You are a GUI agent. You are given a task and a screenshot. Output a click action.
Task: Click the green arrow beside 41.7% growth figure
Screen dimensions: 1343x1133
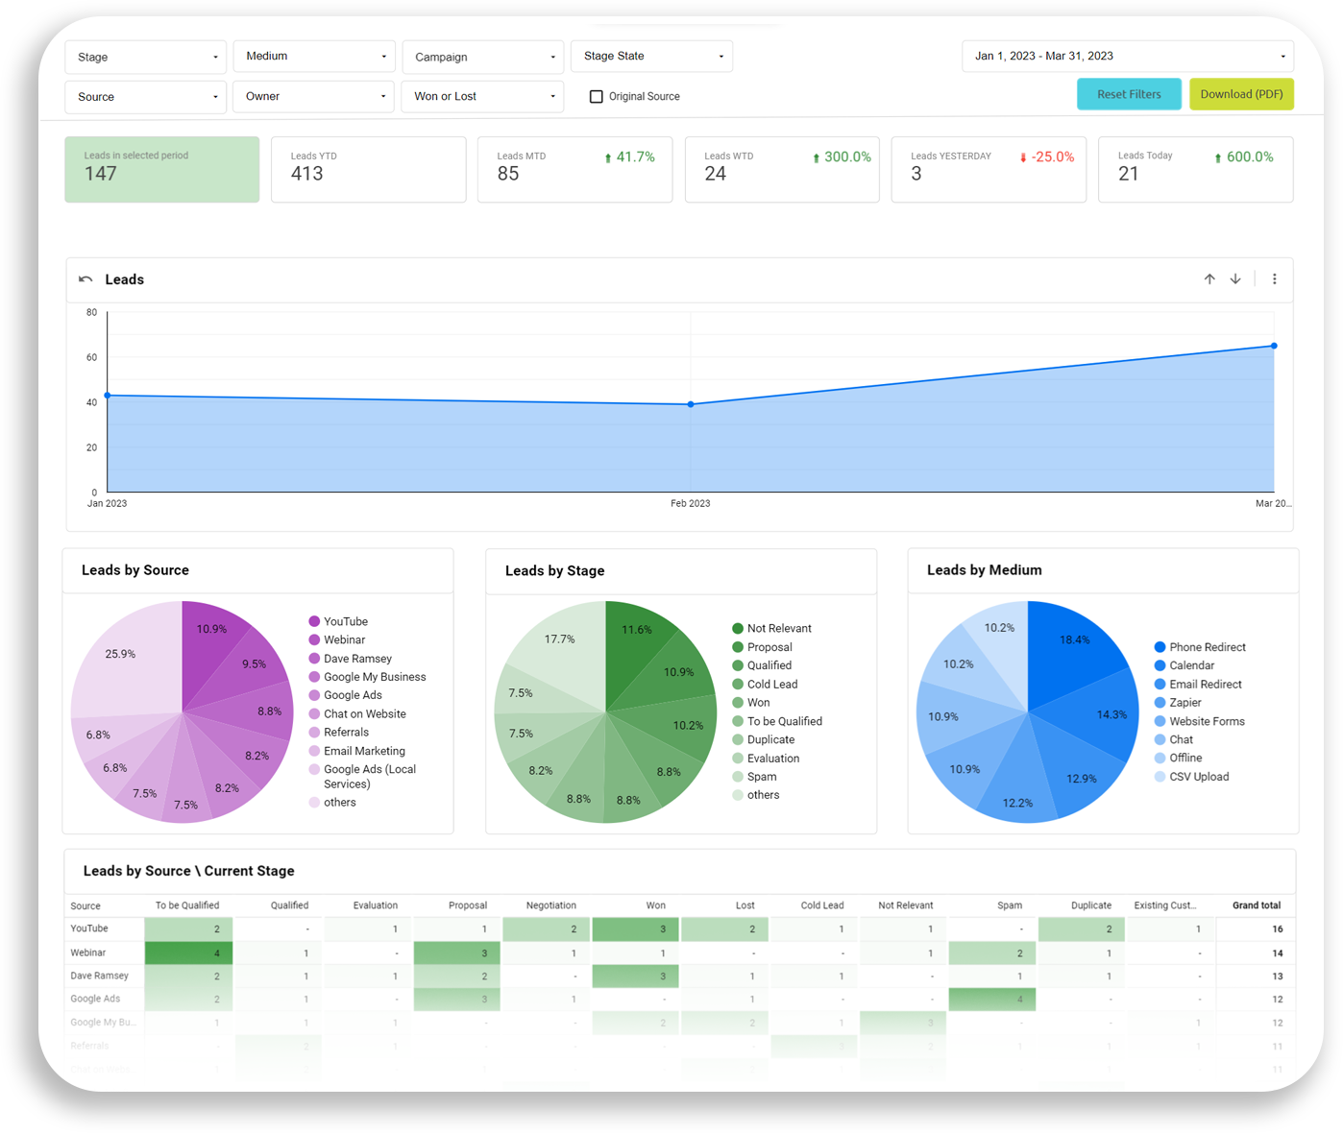pyautogui.click(x=607, y=156)
